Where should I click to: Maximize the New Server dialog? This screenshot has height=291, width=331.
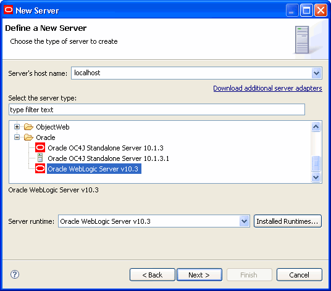pyautogui.click(x=306, y=10)
